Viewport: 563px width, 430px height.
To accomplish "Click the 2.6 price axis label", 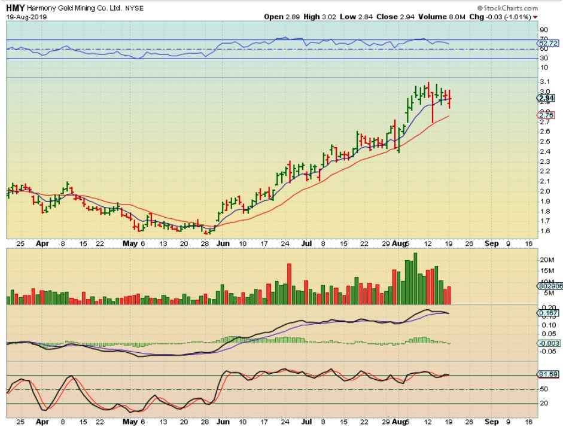I will [x=544, y=132].
